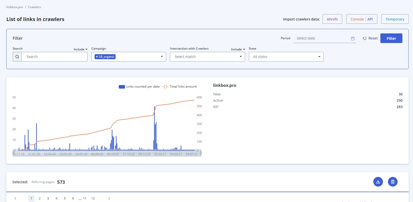Click the linkbox.pro stats heading
The width and height of the screenshot is (413, 202).
[x=225, y=85]
